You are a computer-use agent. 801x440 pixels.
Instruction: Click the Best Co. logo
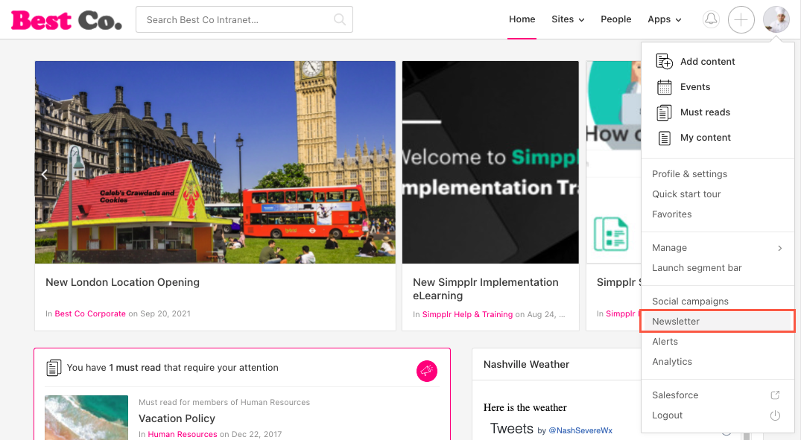(66, 20)
